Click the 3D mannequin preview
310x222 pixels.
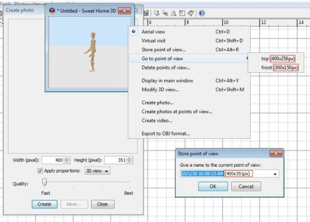point(91,52)
